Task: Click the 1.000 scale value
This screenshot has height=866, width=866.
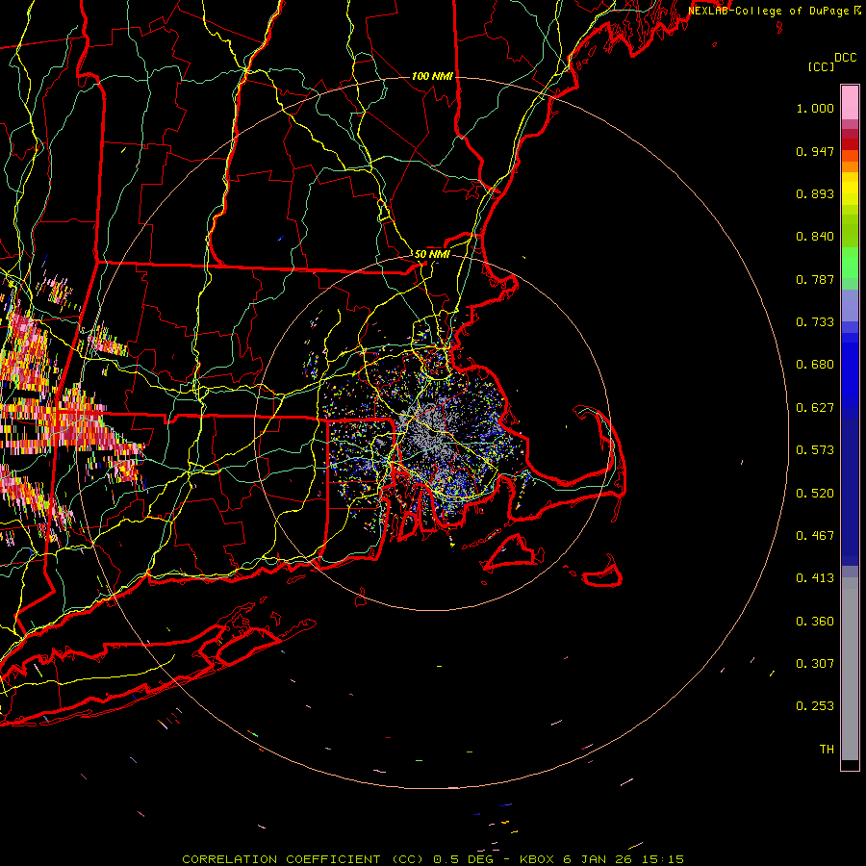Action: (x=815, y=109)
